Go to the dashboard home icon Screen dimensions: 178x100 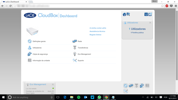(x=124, y=14)
